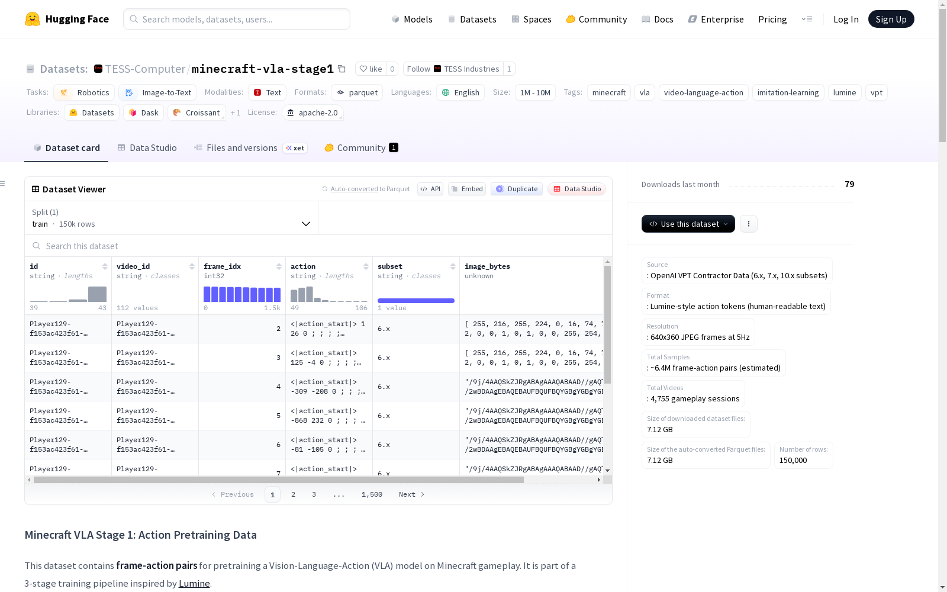947x592 pixels.
Task: Follow TESS Industries
Action: click(x=453, y=69)
